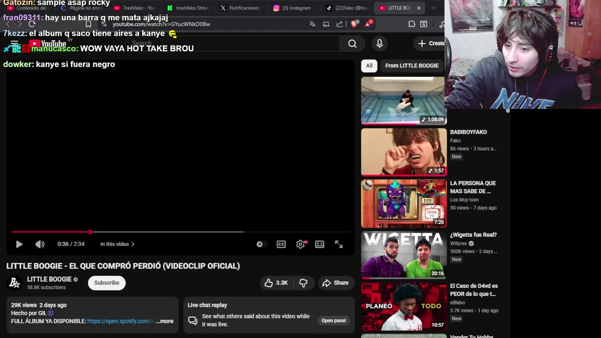Screen dimensions: 601x338
Task: Open a new browser tab
Action: click(433, 8)
